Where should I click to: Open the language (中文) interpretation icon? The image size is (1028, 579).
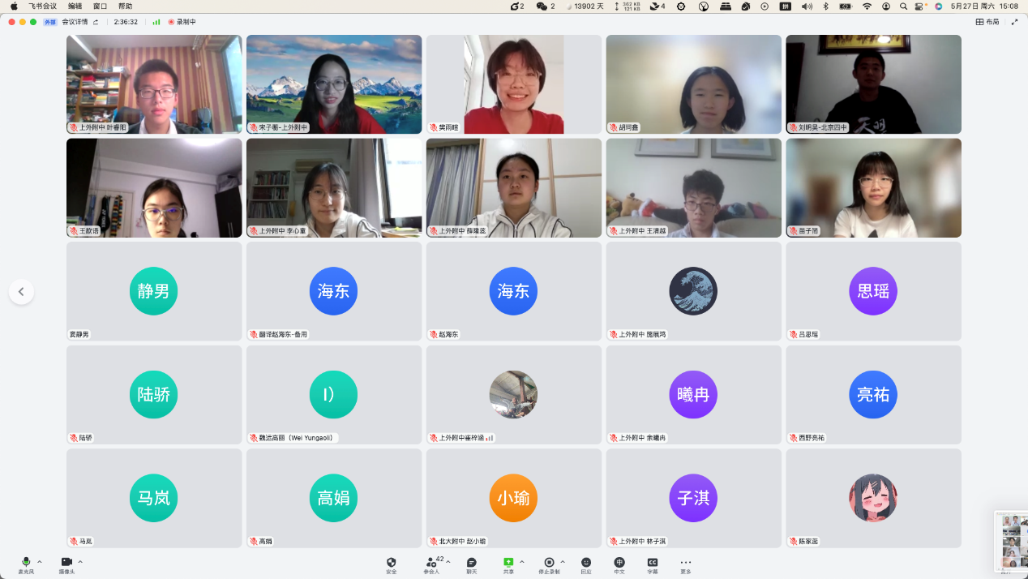coord(619,565)
